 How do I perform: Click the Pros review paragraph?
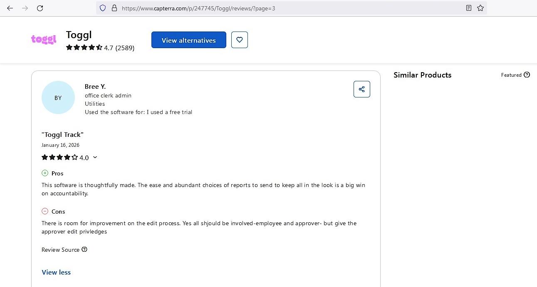point(203,189)
